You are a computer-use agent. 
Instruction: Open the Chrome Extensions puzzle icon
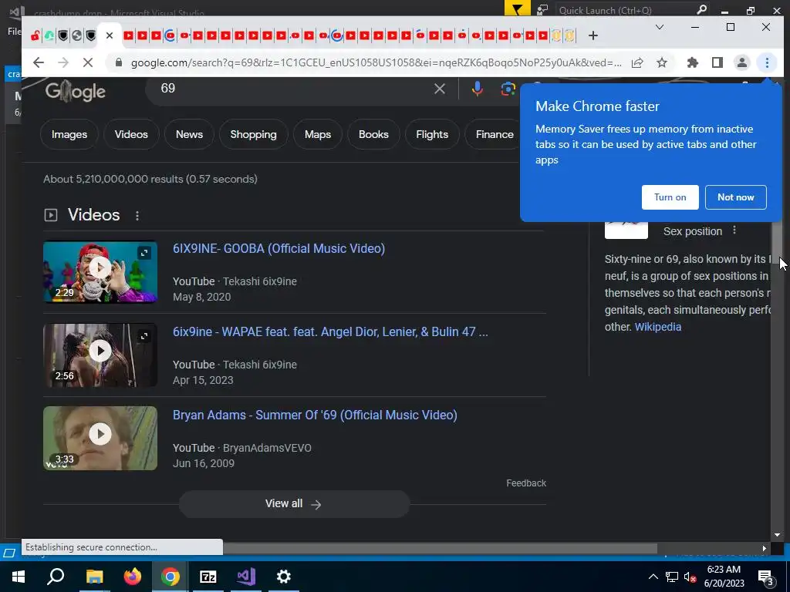tap(693, 62)
